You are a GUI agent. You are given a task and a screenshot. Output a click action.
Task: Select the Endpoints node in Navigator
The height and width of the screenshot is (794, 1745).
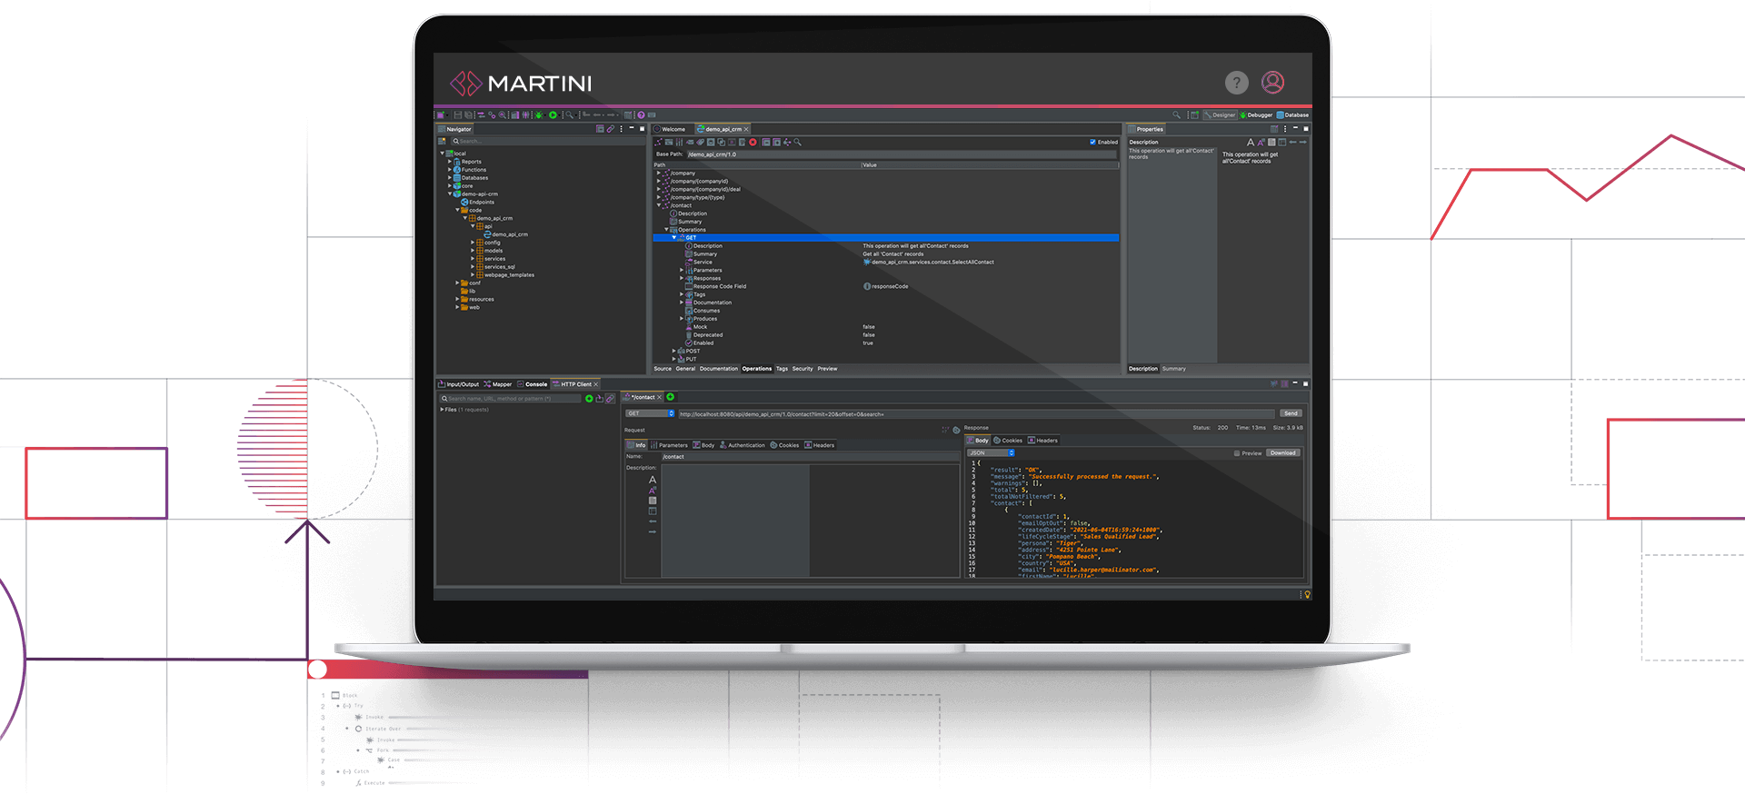click(x=478, y=202)
